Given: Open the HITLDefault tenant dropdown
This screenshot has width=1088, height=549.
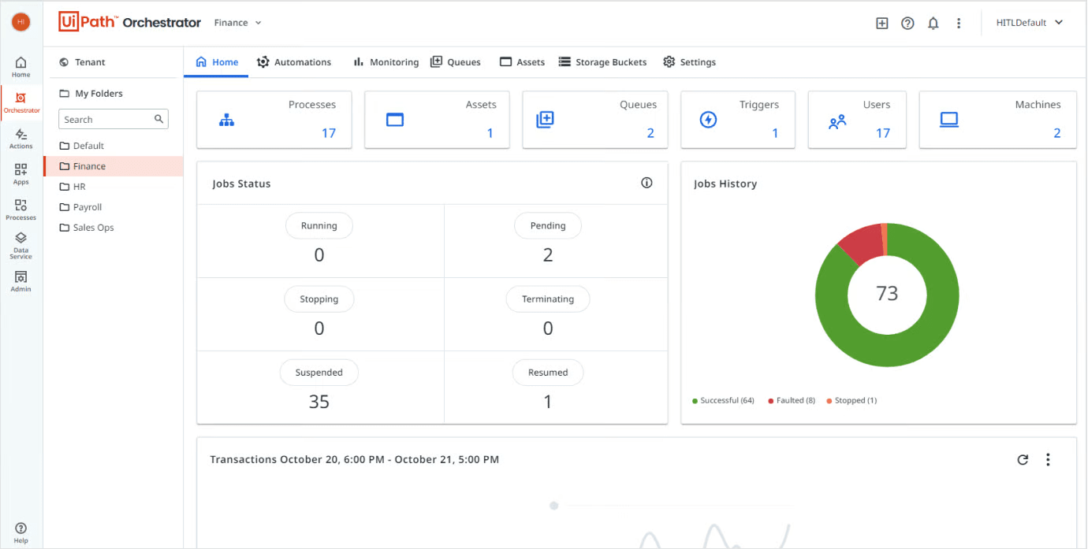Looking at the screenshot, I should [1030, 23].
